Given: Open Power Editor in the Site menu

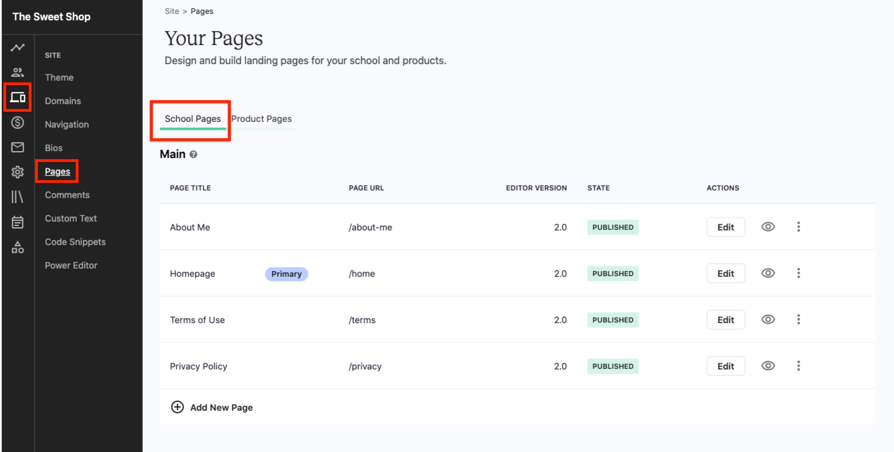Looking at the screenshot, I should (x=71, y=265).
